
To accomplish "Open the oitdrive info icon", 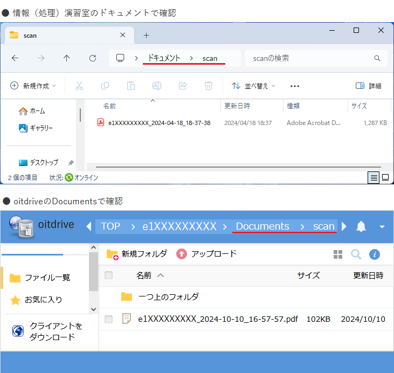I will [x=375, y=254].
